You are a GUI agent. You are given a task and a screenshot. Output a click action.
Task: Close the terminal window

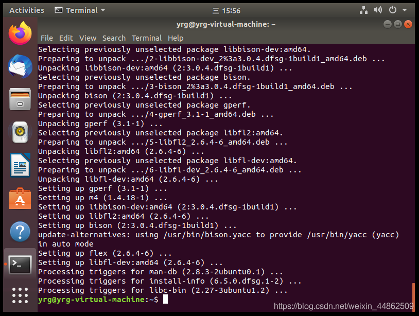(408, 24)
